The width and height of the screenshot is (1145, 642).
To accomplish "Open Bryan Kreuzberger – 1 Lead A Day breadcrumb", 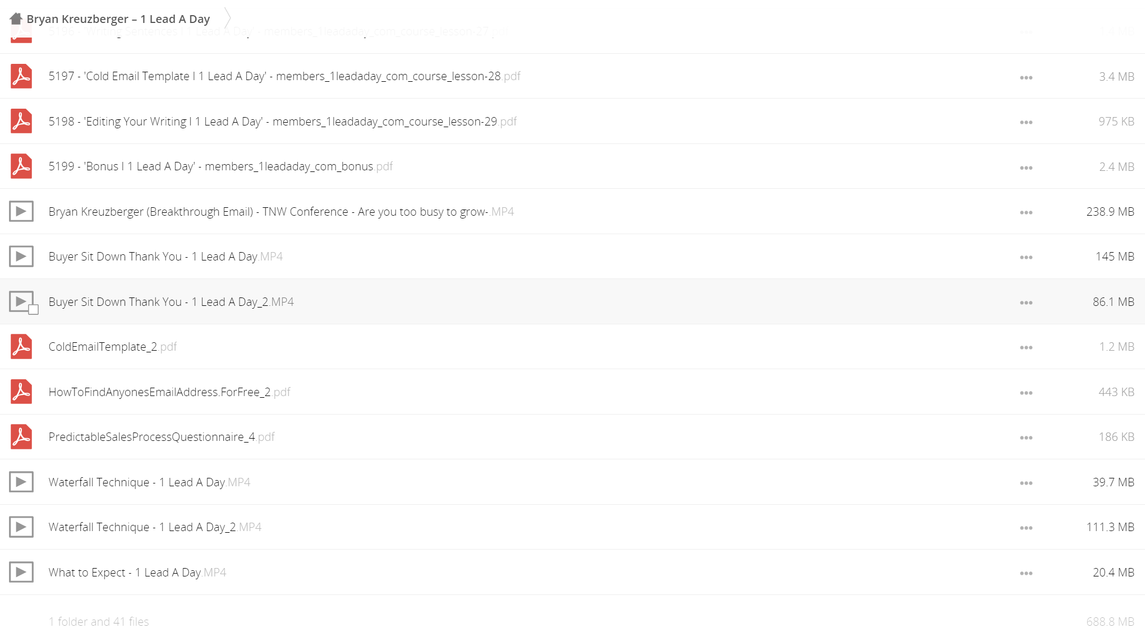I will point(118,19).
